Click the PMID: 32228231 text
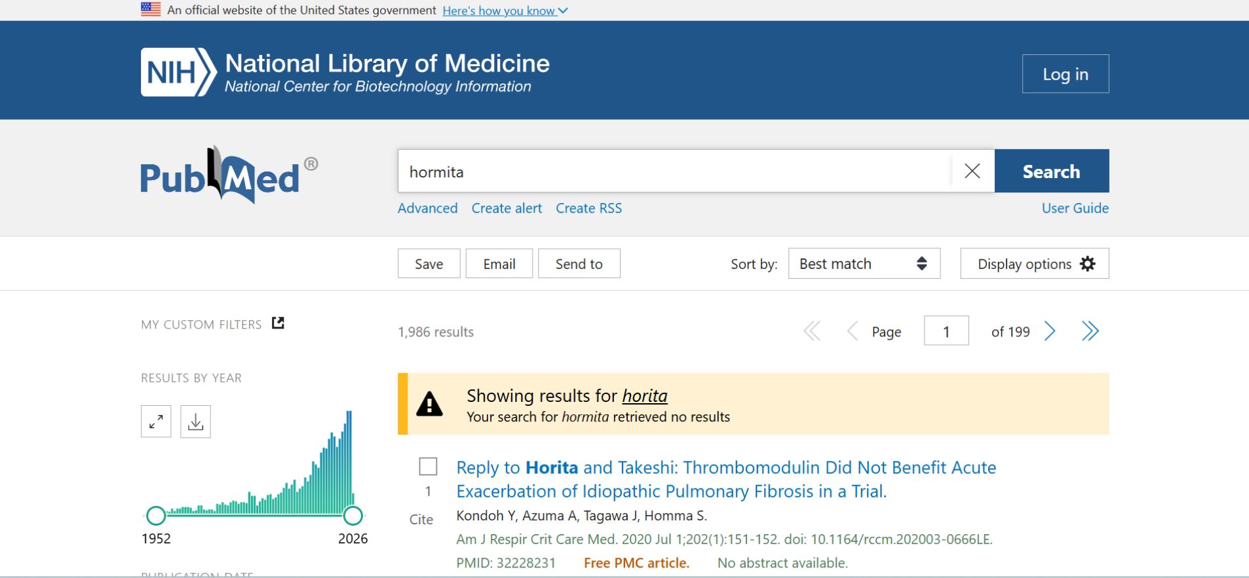This screenshot has height=578, width=1249. [506, 563]
